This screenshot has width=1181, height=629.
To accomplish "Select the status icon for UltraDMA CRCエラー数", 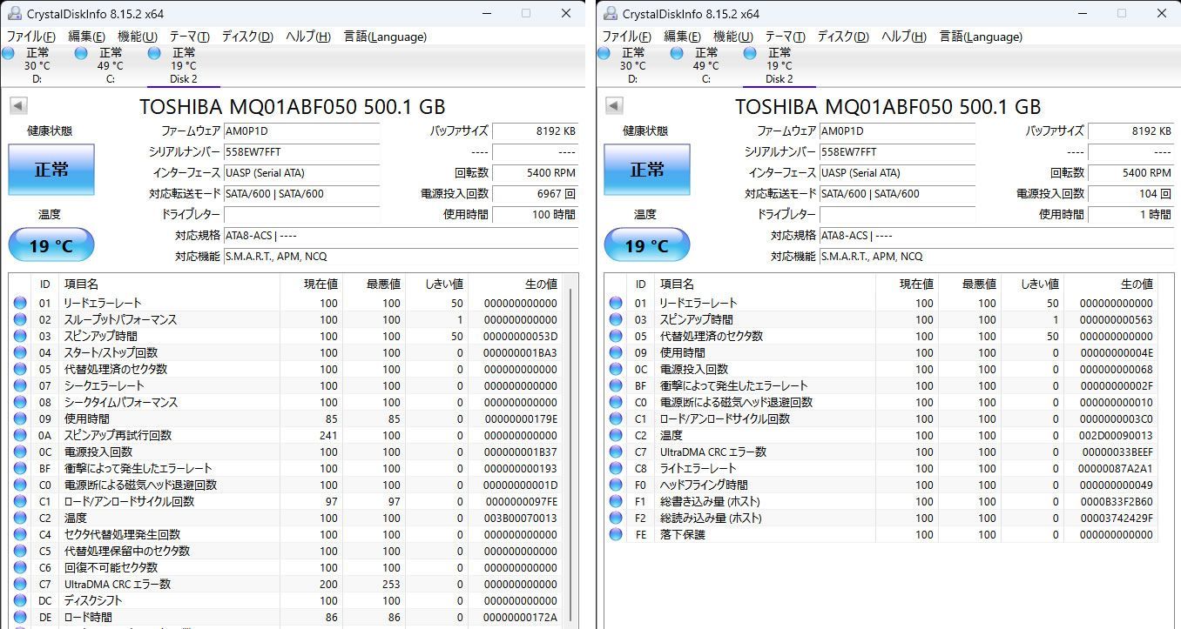I will click(20, 584).
